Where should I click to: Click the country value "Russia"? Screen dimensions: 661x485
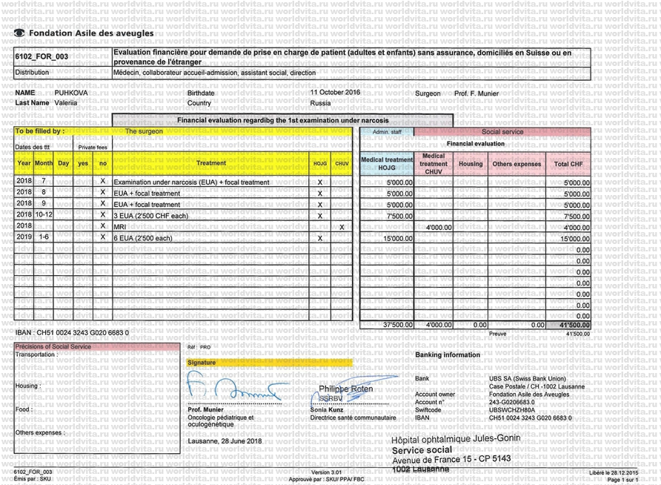click(320, 103)
